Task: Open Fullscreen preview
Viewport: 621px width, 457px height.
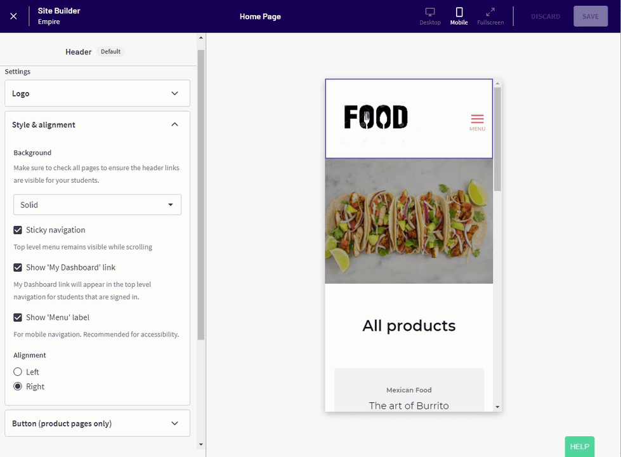Action: (490, 17)
